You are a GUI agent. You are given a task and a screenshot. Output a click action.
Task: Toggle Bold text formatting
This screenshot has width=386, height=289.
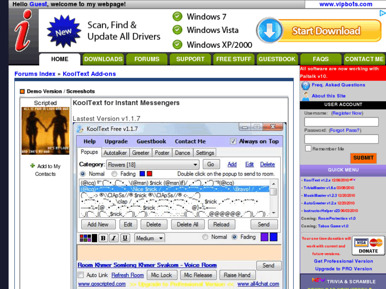pos(103,238)
